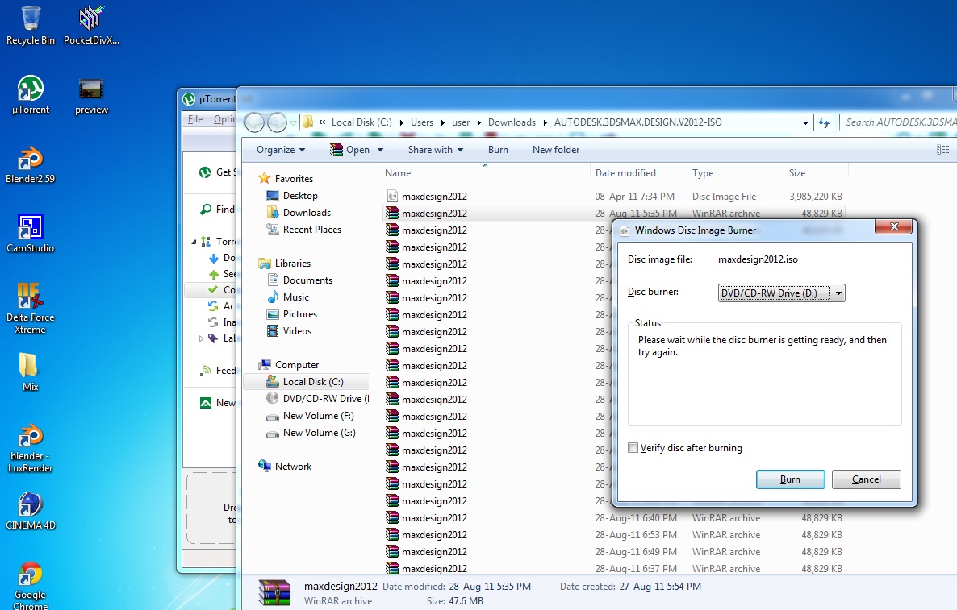
Task: Click Users in the address breadcrumb
Action: pos(422,122)
